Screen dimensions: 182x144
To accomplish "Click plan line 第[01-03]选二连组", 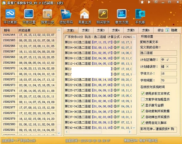I will (98, 42).
